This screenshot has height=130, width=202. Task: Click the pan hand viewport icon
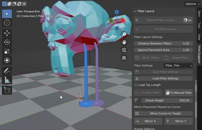click(124, 42)
